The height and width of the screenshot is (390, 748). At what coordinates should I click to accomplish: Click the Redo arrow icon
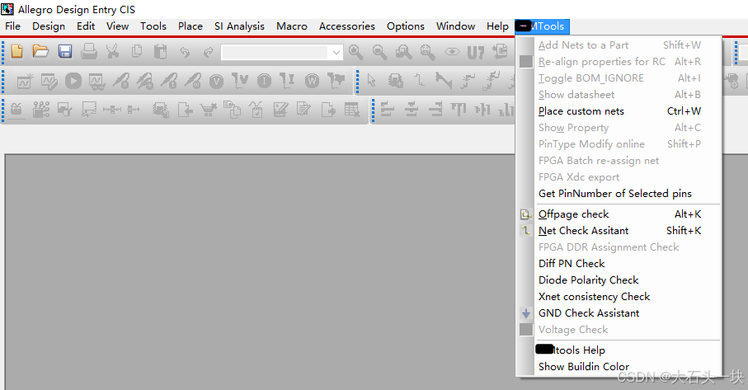pyautogui.click(x=209, y=51)
